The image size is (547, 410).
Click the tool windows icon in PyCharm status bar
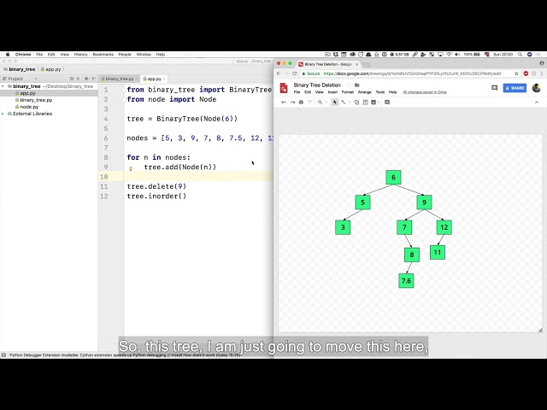(x=3, y=355)
